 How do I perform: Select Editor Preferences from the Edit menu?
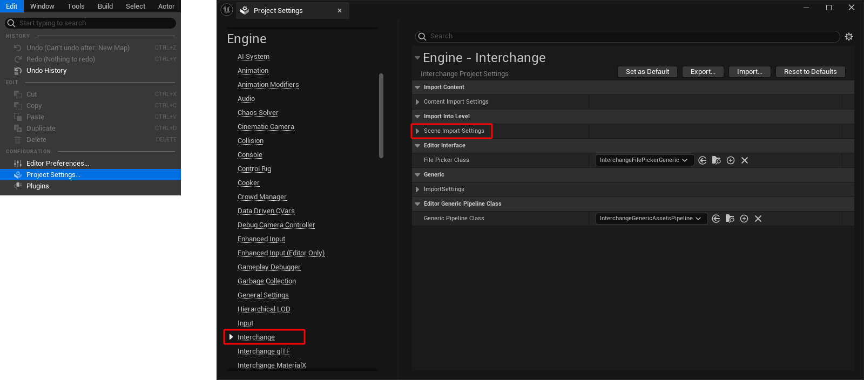(x=57, y=164)
